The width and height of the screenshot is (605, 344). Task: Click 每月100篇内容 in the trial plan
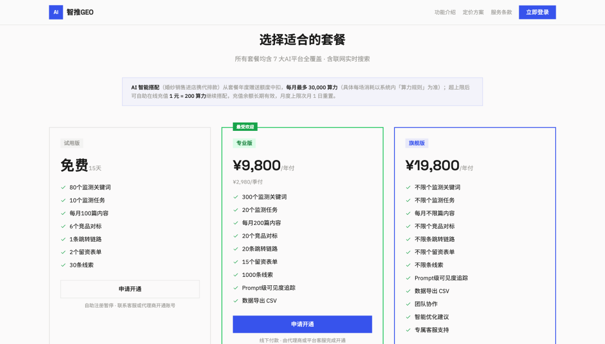[x=89, y=214]
